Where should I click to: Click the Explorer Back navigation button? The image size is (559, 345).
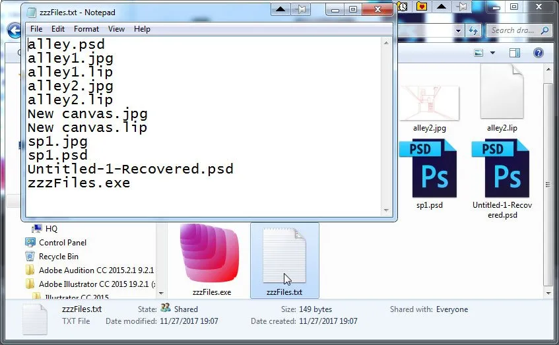click(15, 30)
